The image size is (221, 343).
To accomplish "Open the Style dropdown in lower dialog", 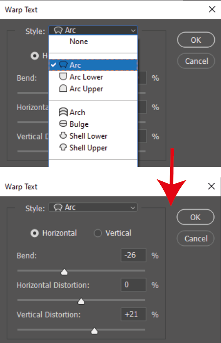I will pyautogui.click(x=93, y=207).
